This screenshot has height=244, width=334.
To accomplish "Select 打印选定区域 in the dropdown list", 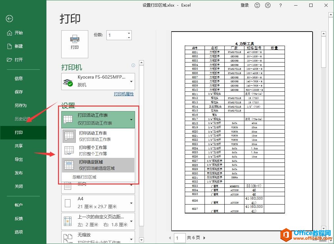I will tap(98, 165).
